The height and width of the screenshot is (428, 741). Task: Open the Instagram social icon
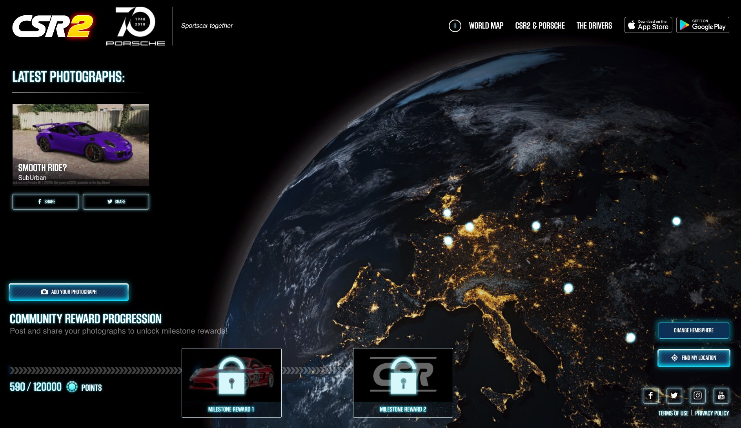(x=697, y=395)
